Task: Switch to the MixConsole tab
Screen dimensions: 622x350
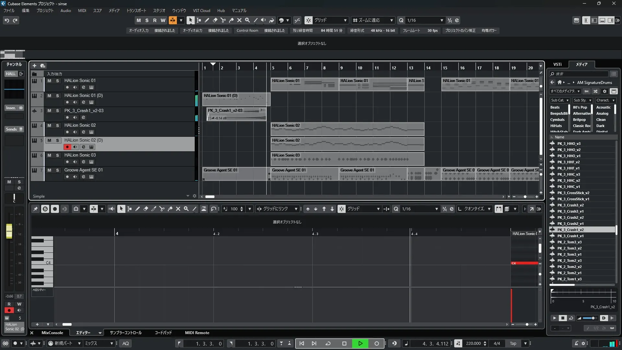Action: point(52,333)
